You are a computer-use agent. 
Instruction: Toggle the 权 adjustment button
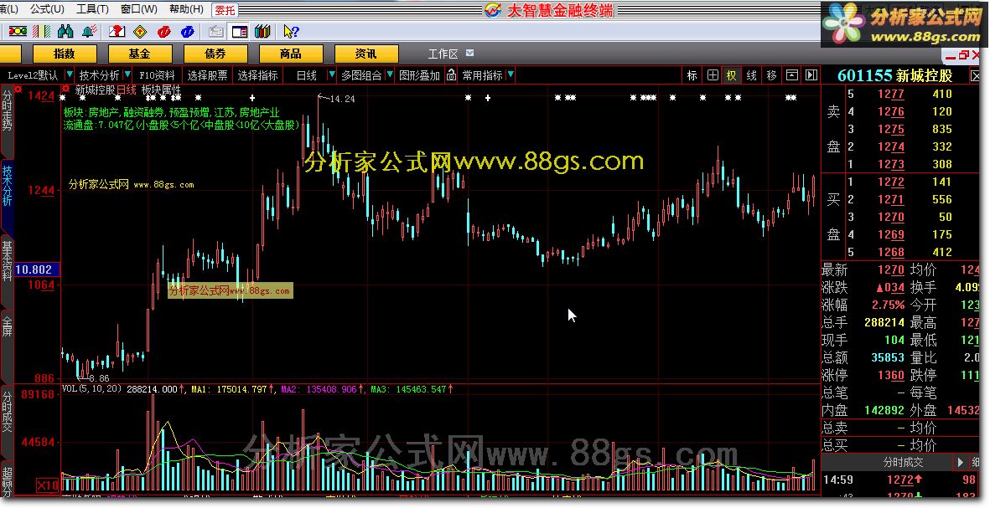(731, 75)
